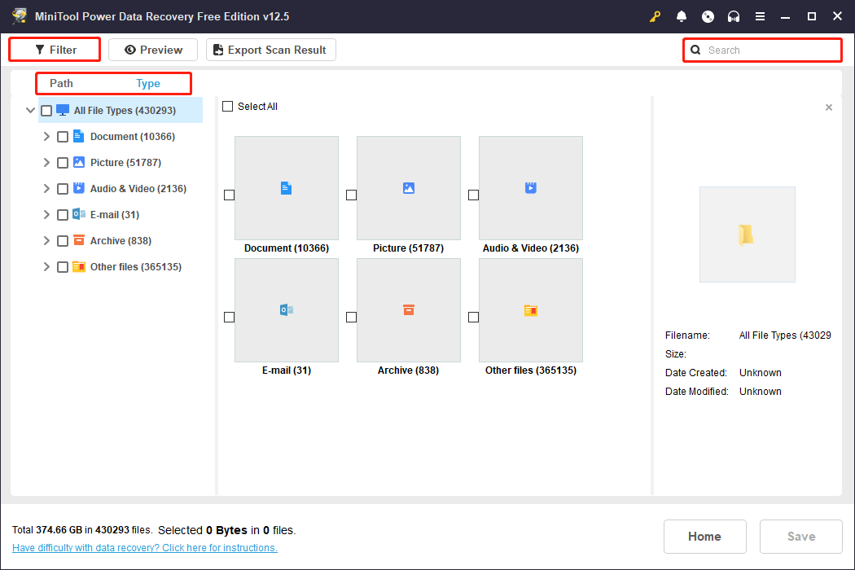Tick the Select All checkbox
Screen dimensions: 855x570
(228, 107)
